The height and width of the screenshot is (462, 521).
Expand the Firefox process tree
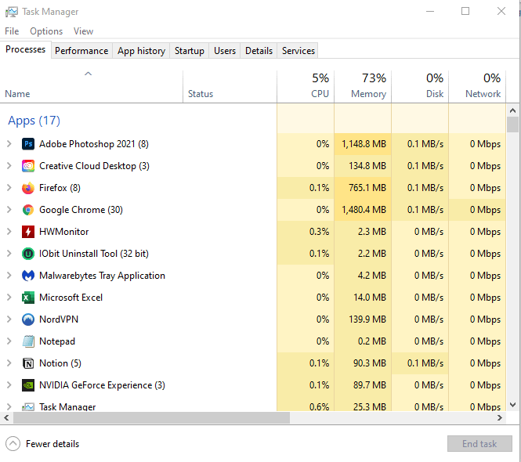[9, 188]
